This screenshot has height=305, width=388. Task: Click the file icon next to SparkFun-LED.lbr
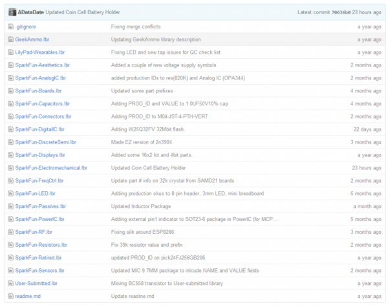point(10,193)
